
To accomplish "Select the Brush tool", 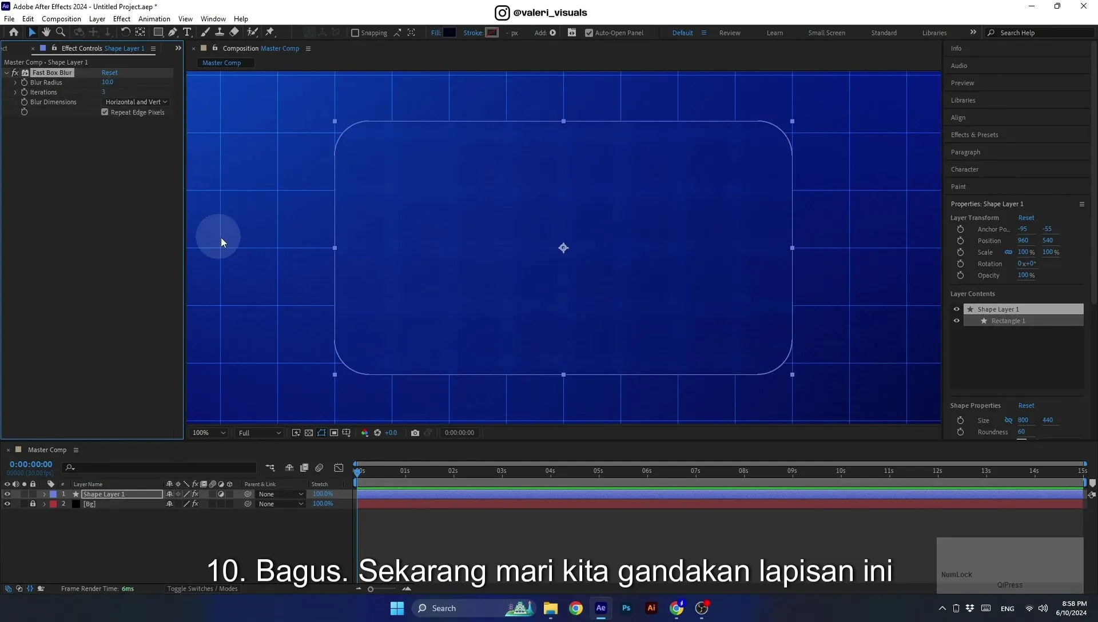I will [205, 33].
